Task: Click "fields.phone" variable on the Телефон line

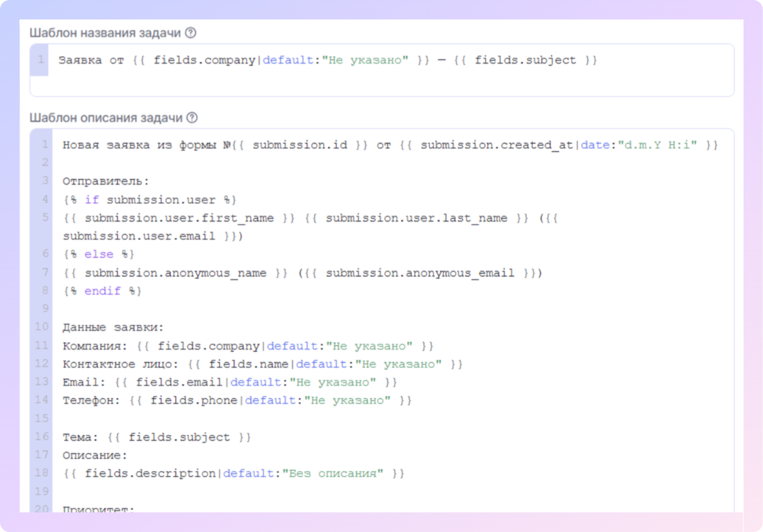Action: 194,401
